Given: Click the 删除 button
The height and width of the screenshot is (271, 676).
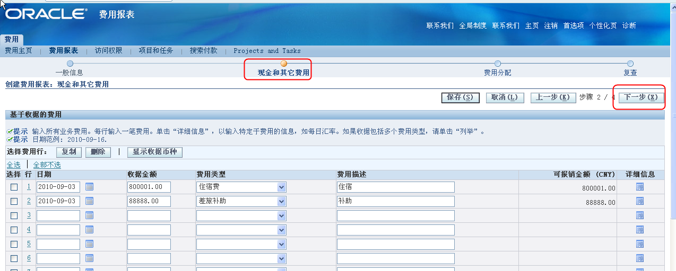Looking at the screenshot, I should [98, 152].
